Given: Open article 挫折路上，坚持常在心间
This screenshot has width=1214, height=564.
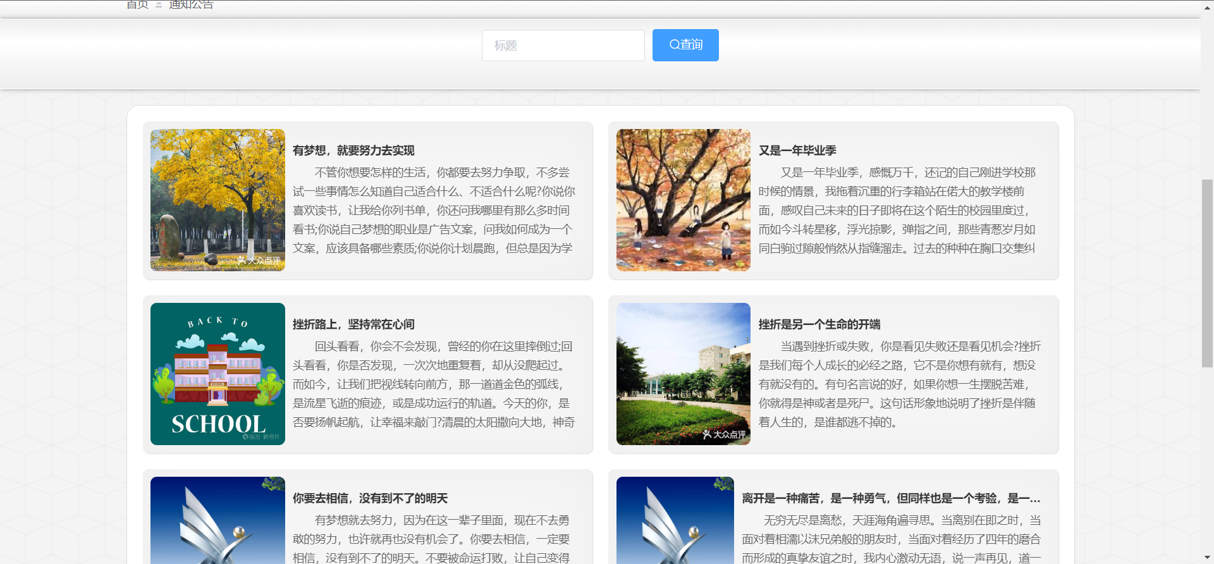Looking at the screenshot, I should tap(353, 324).
